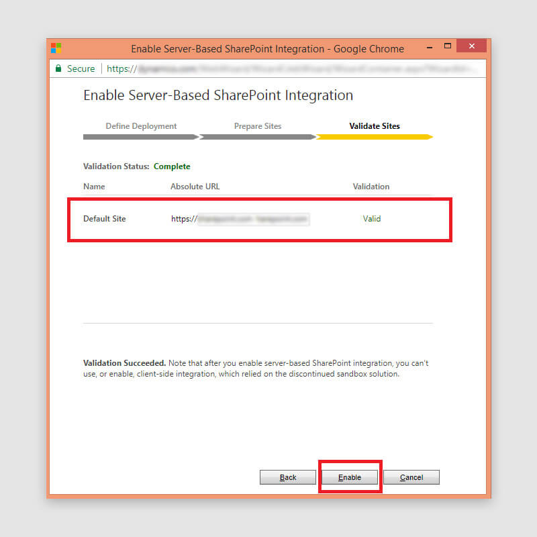Click the Enable button
This screenshot has width=537, height=537.
(x=349, y=477)
